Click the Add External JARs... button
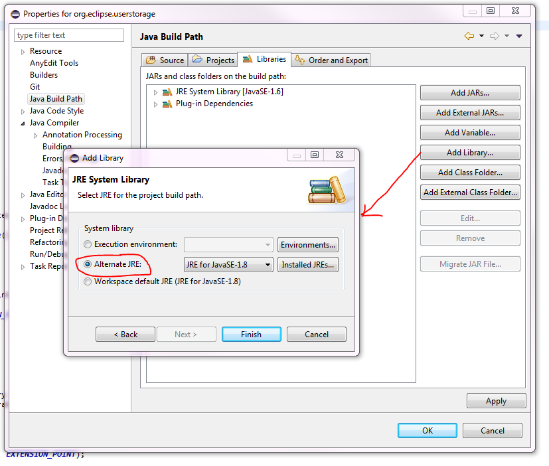Screen dimensions: 549x466 [470, 113]
